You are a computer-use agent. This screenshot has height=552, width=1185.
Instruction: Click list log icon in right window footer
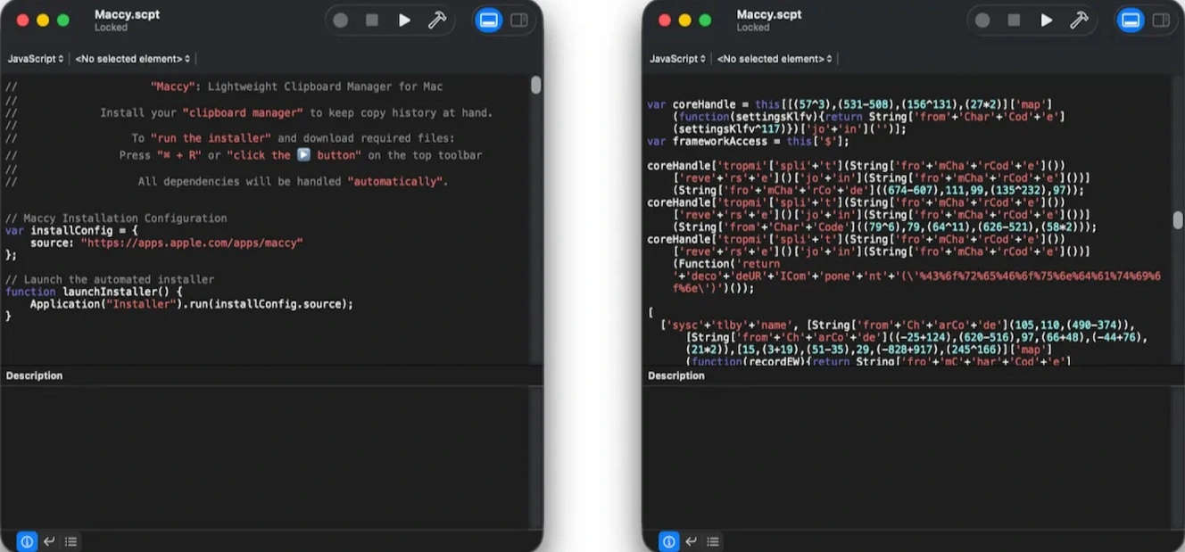point(713,541)
